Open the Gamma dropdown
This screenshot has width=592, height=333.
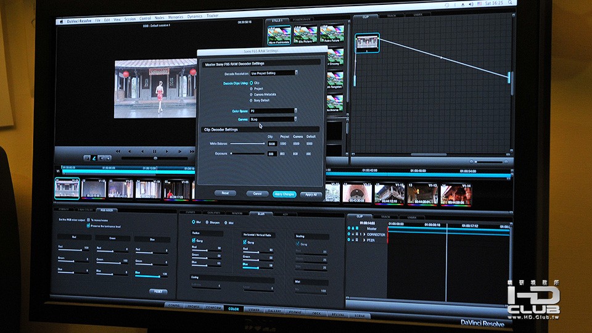[273, 119]
